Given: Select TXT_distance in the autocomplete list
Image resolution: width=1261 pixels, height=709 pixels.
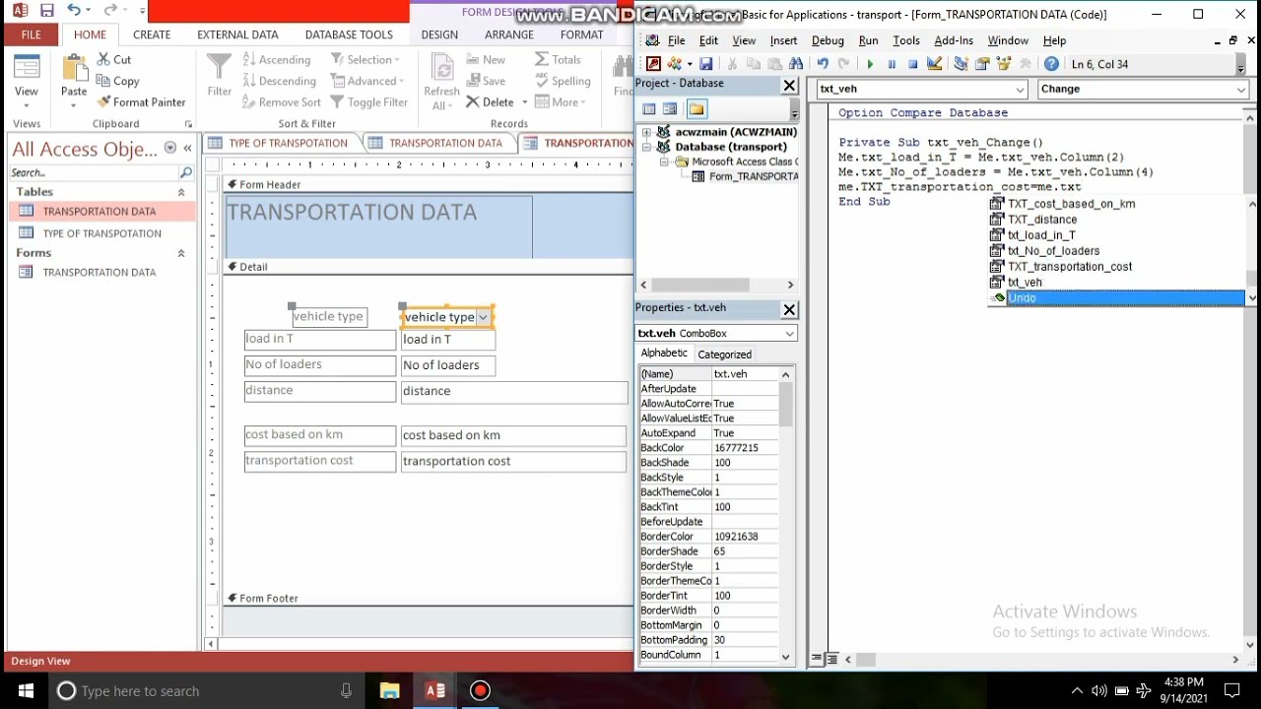Looking at the screenshot, I should (1041, 220).
